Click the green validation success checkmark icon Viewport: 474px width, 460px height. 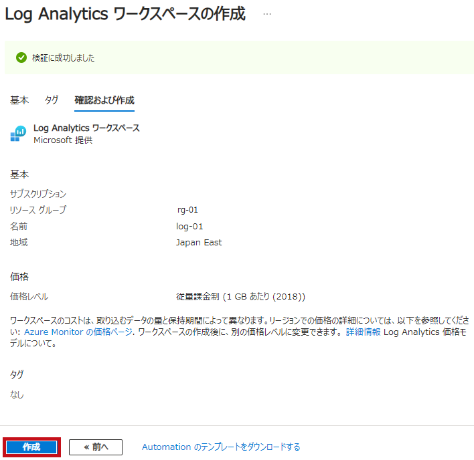pos(21,57)
